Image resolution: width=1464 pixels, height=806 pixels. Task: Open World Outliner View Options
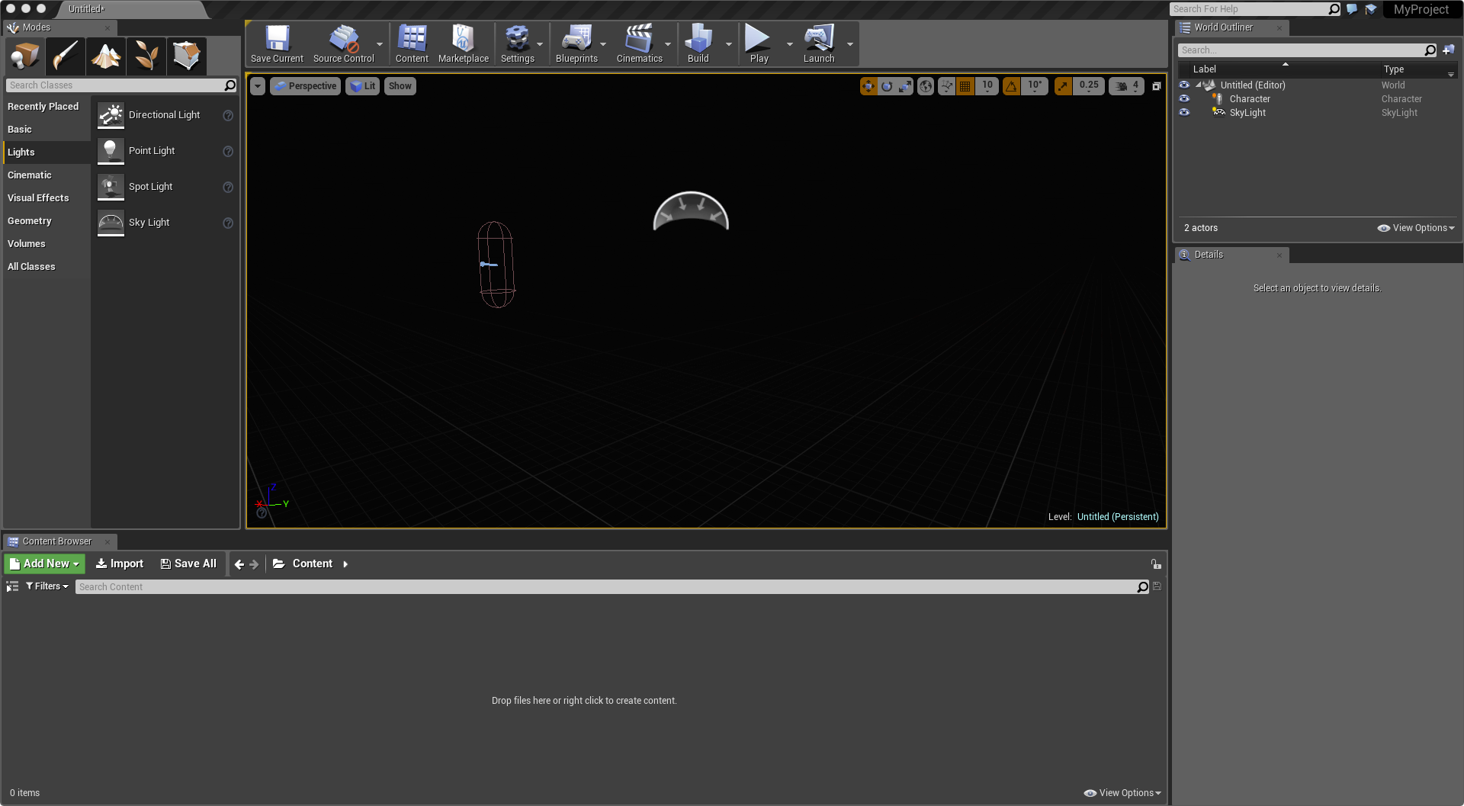[1416, 228]
